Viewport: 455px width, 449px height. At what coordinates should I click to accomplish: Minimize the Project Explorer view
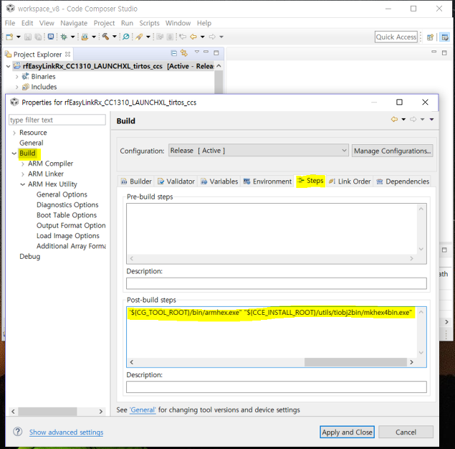click(206, 52)
